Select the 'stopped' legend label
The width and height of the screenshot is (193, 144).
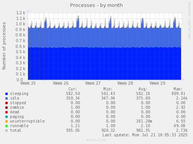tap(18, 103)
